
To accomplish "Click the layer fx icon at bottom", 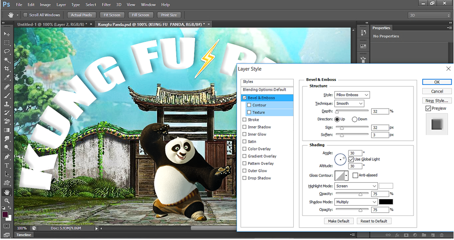I will [397, 235].
